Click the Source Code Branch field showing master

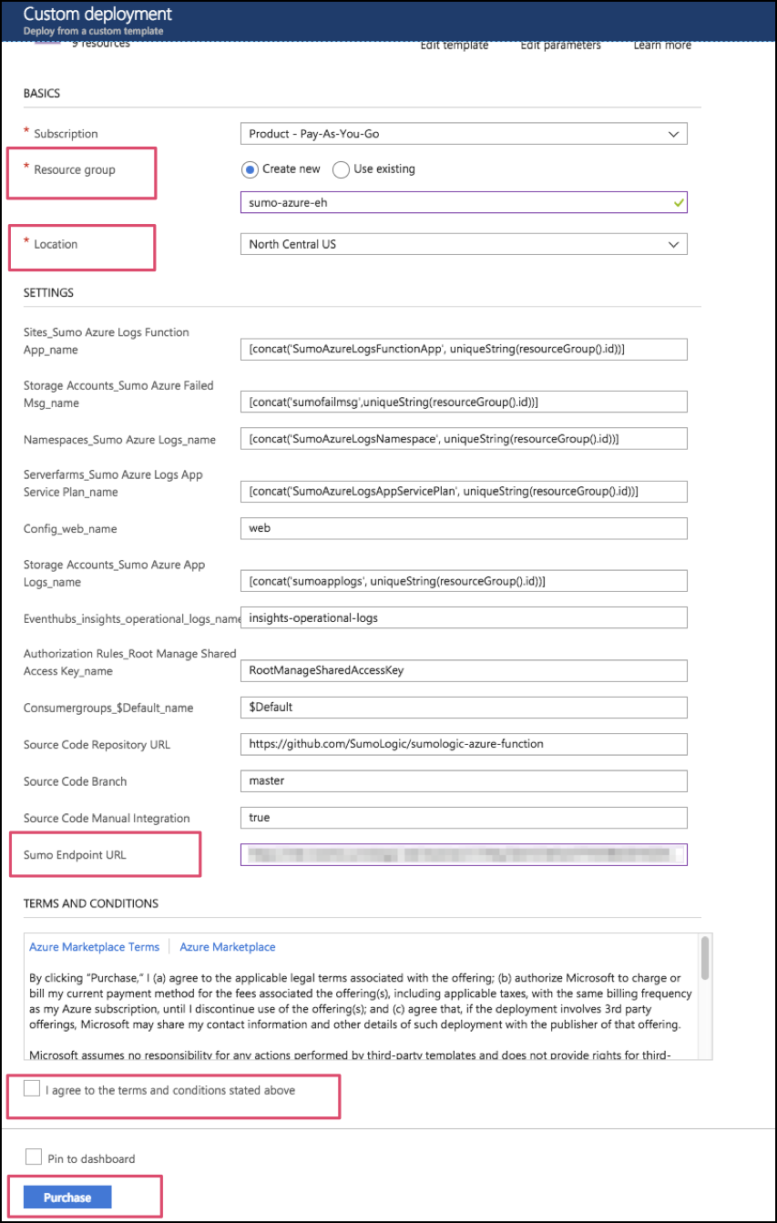coord(465,780)
